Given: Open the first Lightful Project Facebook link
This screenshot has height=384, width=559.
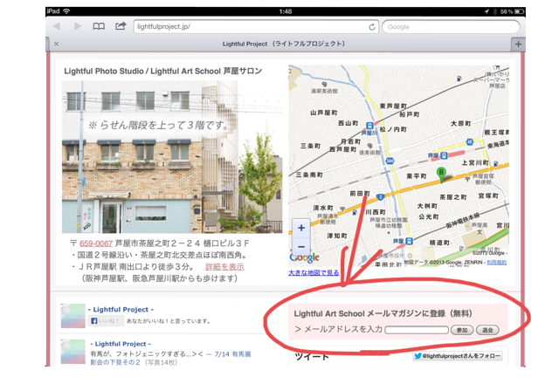Looking at the screenshot, I should pos(121,310).
